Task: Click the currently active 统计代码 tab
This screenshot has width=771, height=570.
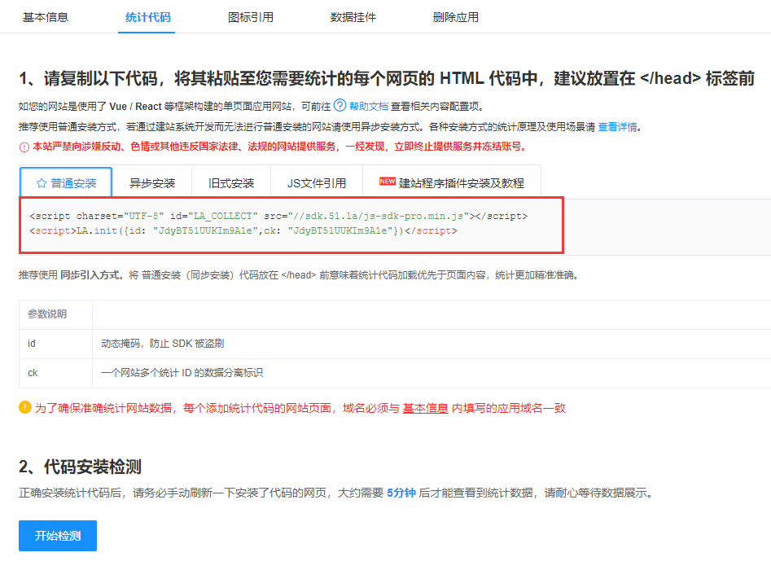Action: 147,16
